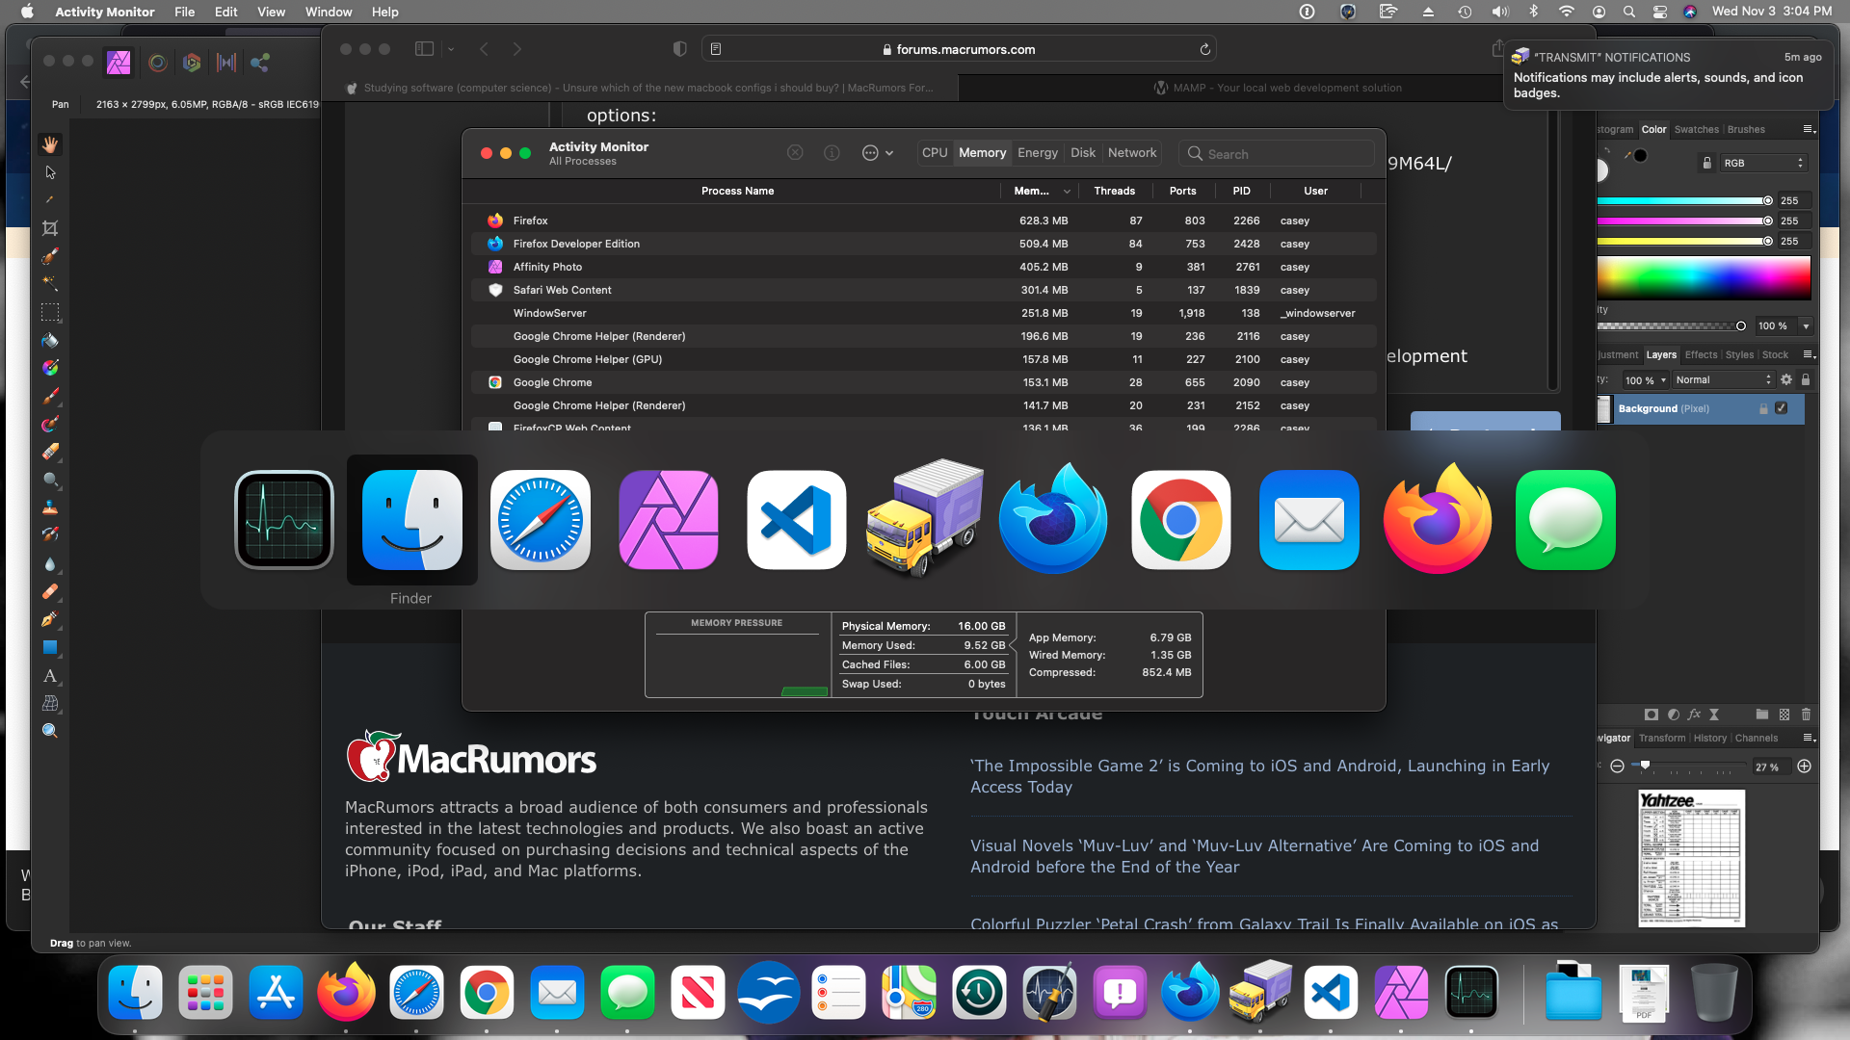Open the Normal blend mode dropdown
1850x1040 pixels.
pos(1723,379)
